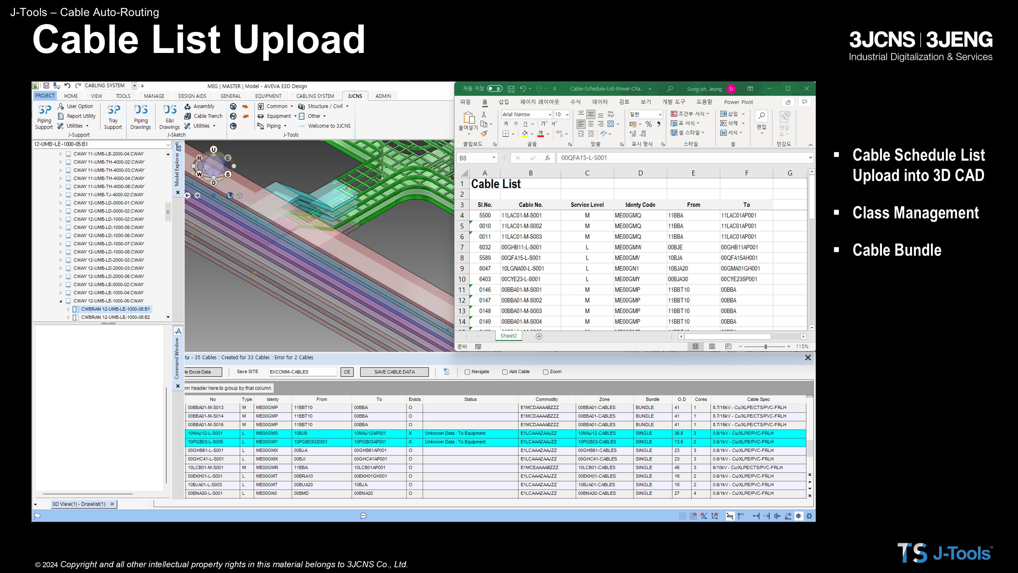Toggle checkbox for CWBRAN 12-UMB-LE-1000-05:B2

(x=76, y=317)
